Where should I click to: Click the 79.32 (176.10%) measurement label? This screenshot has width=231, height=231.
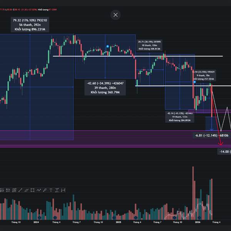coord(30,25)
